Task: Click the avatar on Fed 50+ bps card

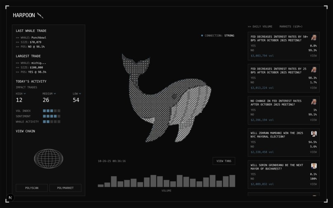Action: pos(314,38)
